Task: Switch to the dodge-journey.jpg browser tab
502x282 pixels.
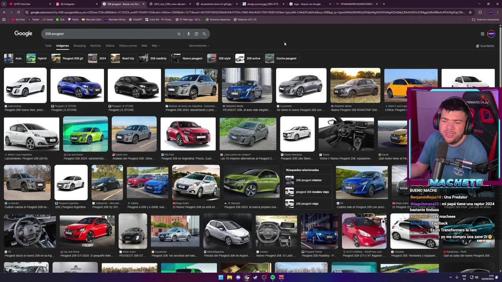Action: (x=263, y=4)
